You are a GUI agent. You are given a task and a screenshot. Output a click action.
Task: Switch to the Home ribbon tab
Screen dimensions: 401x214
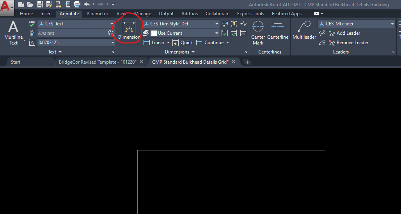click(27, 14)
